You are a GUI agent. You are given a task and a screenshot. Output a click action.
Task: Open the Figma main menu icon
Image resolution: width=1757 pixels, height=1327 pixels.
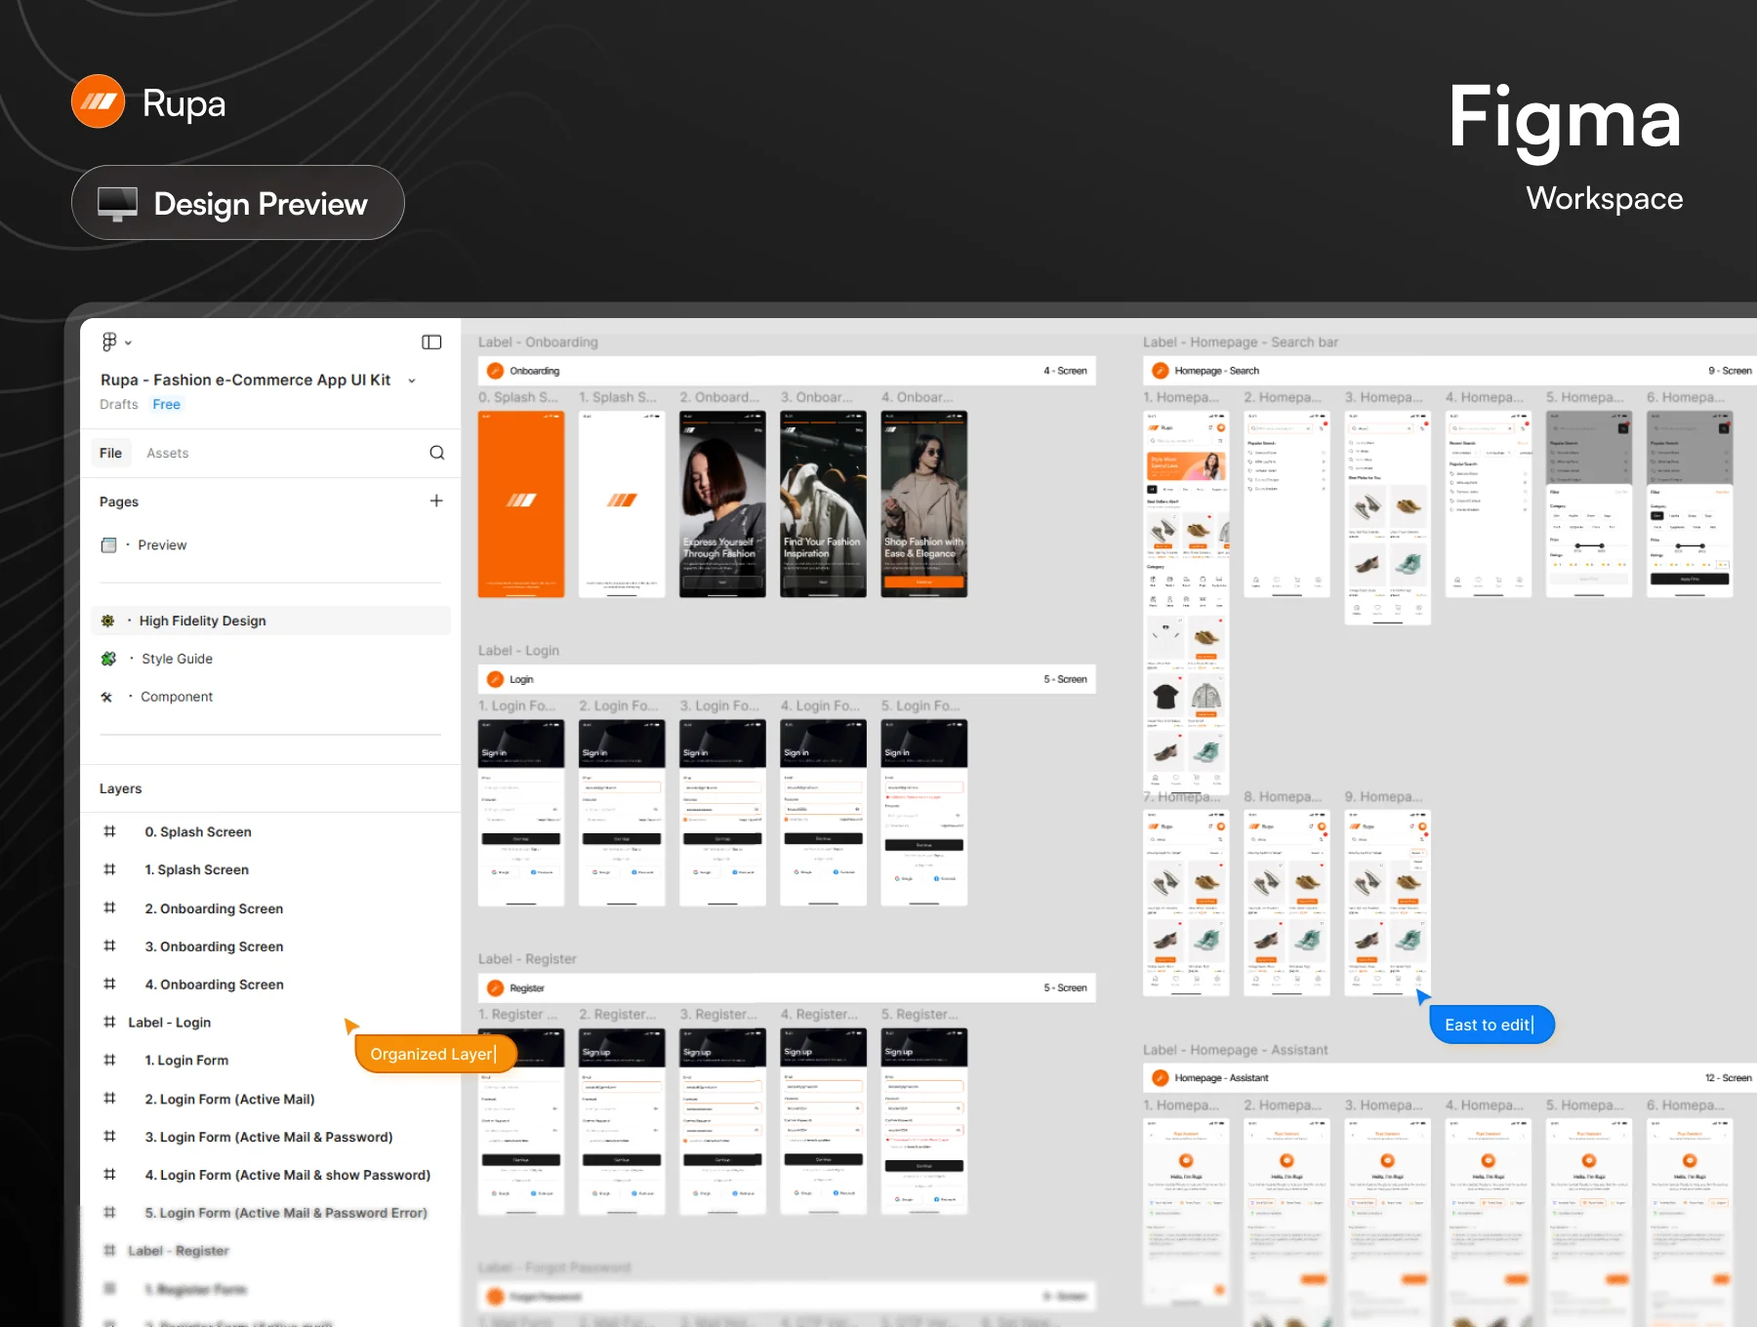[x=109, y=342]
